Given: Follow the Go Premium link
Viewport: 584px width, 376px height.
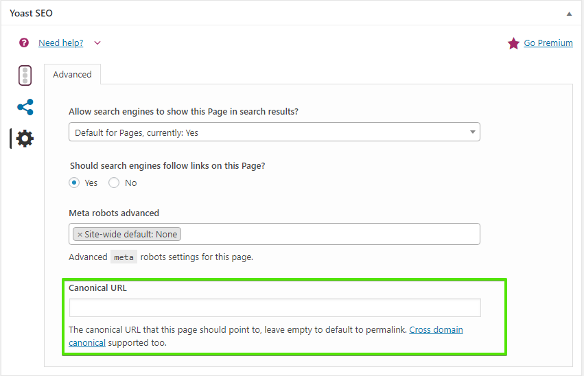Looking at the screenshot, I should click(x=548, y=43).
